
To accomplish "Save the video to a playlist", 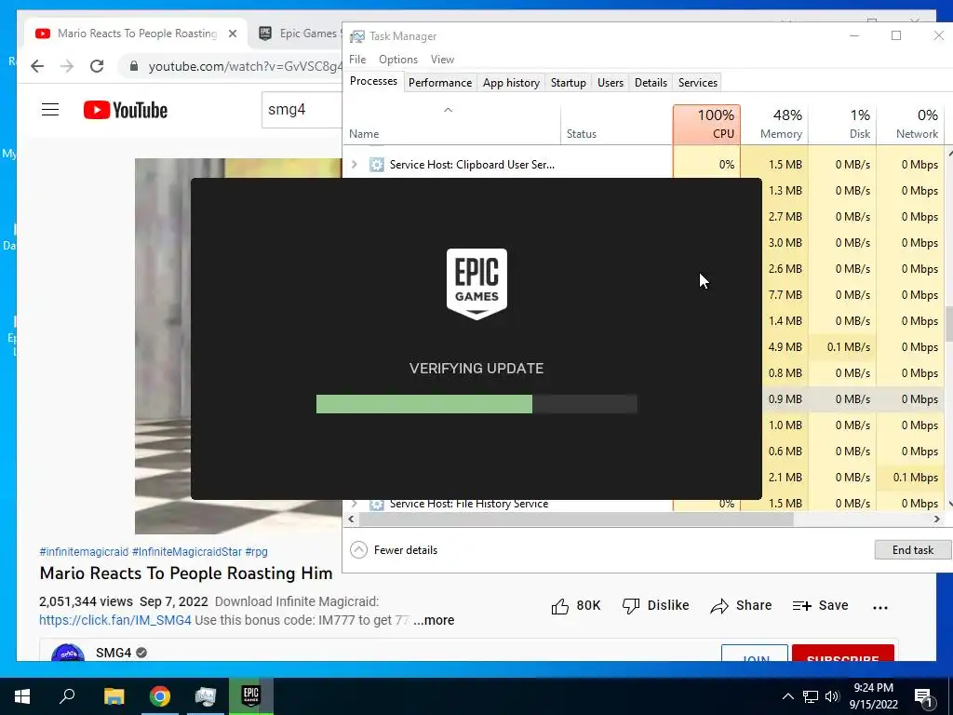I will 820,605.
